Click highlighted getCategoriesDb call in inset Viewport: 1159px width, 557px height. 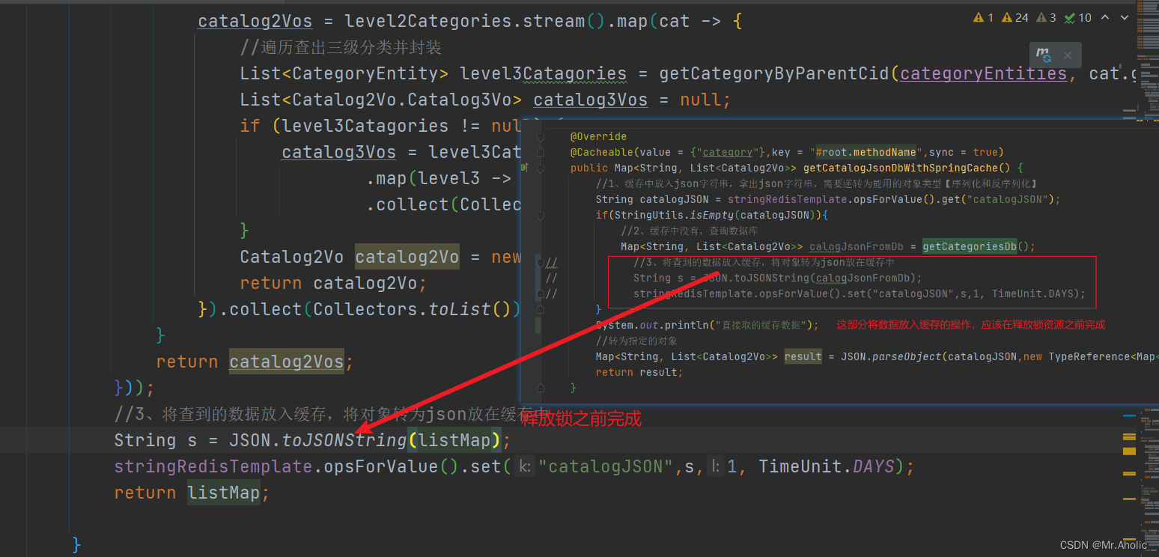click(970, 246)
